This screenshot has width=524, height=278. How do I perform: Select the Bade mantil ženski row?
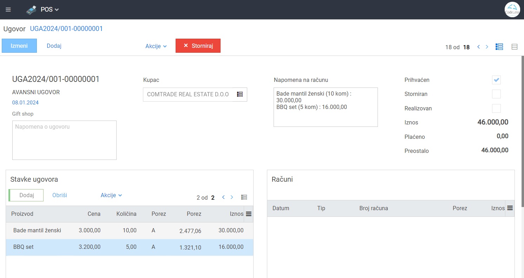130,231
